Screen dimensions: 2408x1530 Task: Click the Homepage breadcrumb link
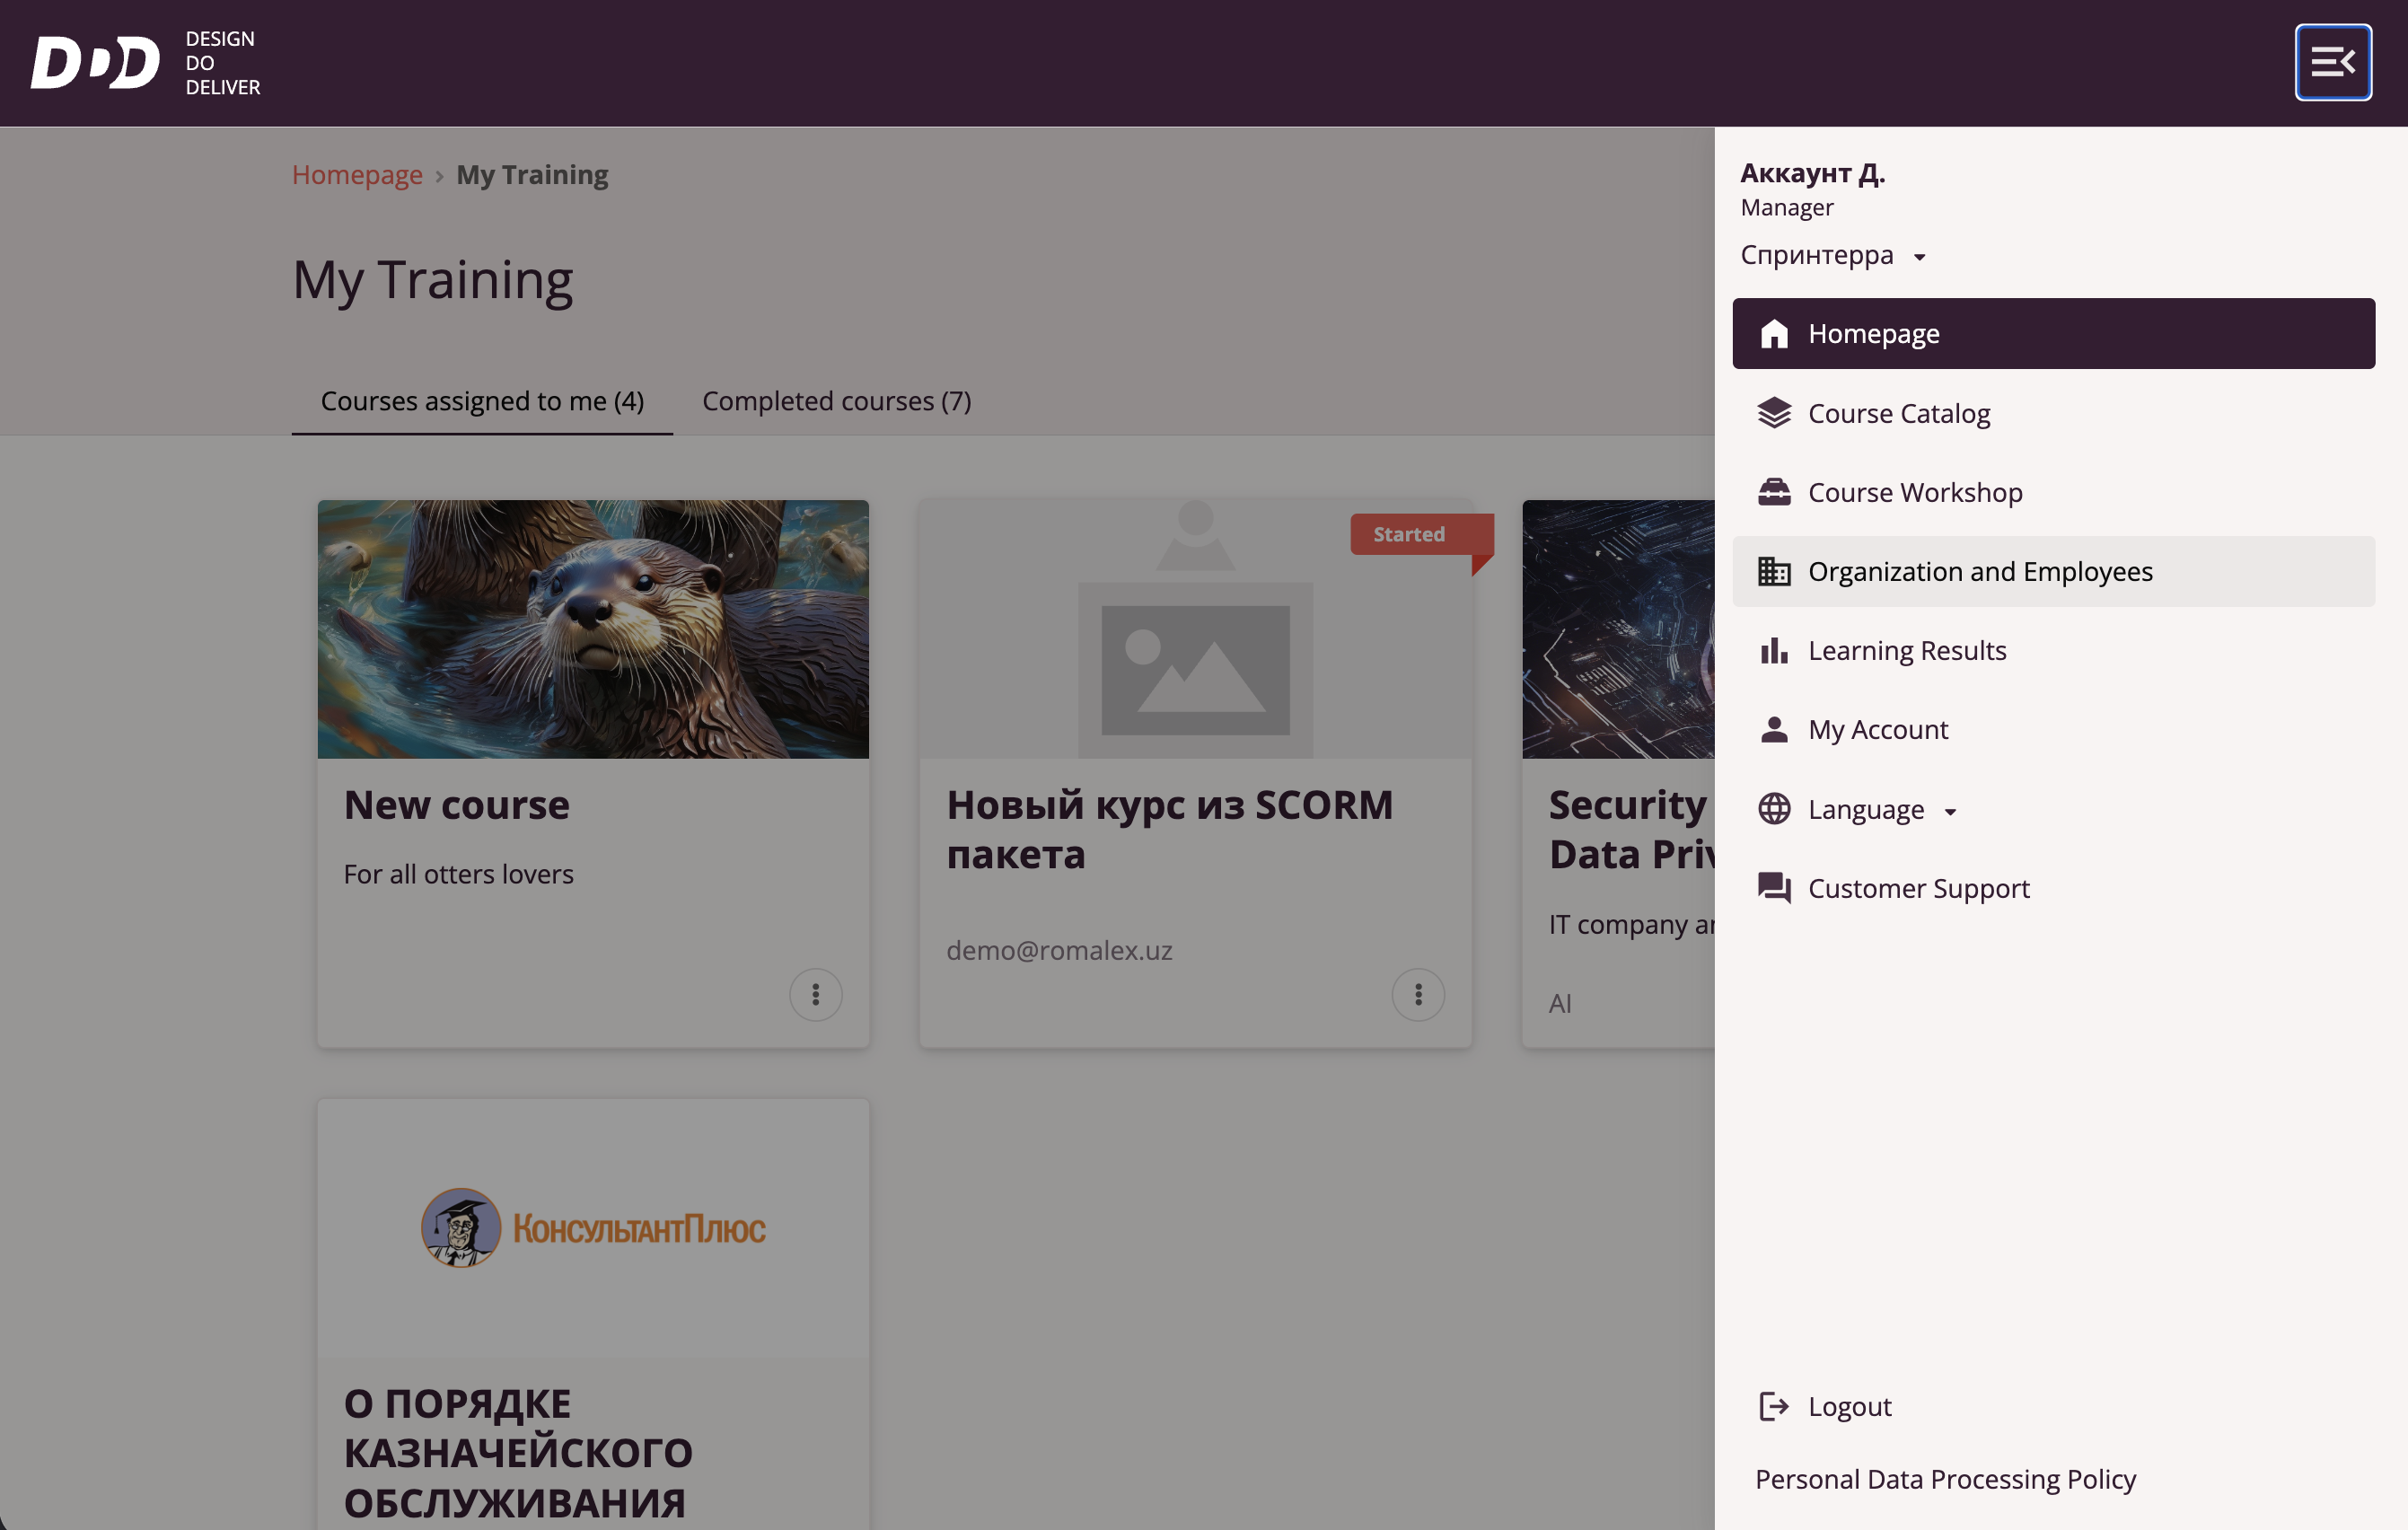click(x=357, y=175)
